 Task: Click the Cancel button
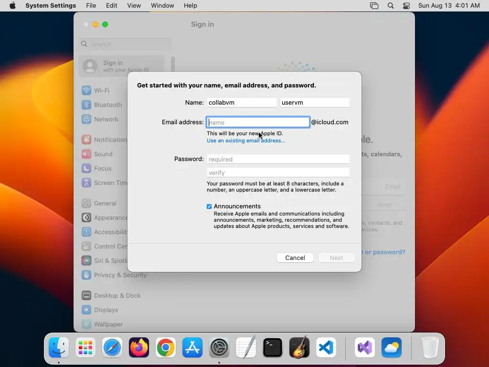point(295,258)
